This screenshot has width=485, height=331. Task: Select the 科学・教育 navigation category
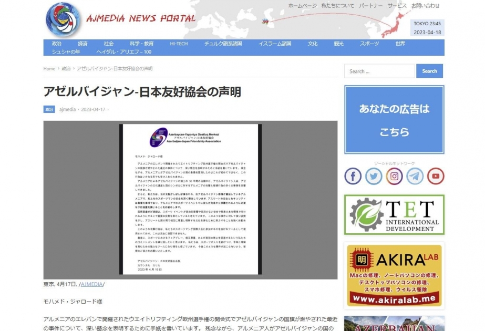click(x=142, y=44)
